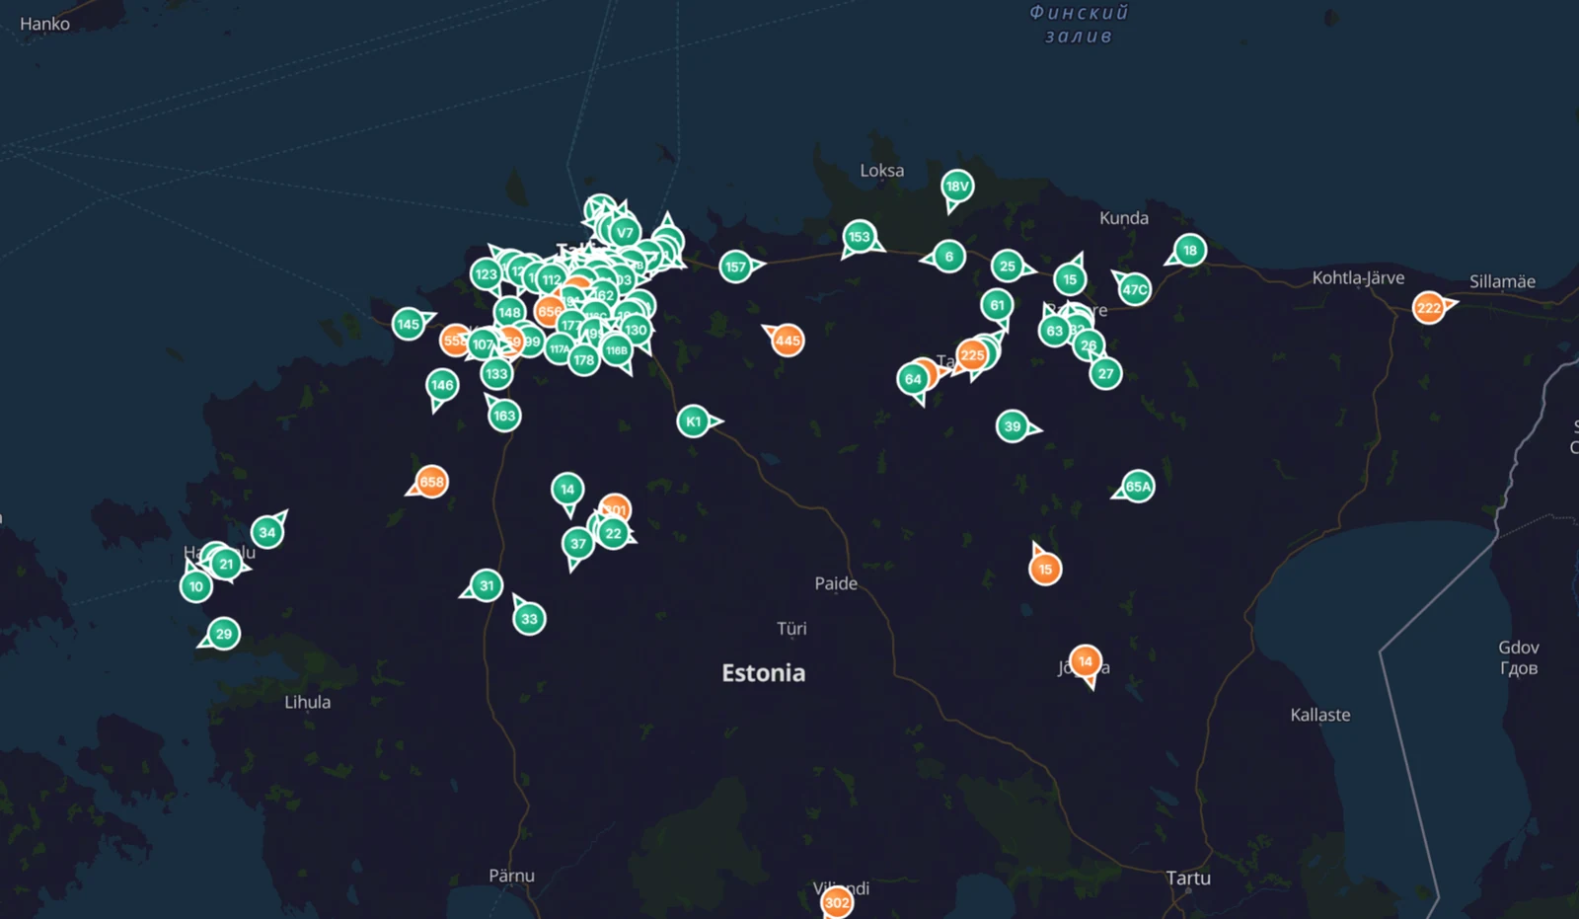1579x919 pixels.
Task: Click green marker 148
Action: 509,312
